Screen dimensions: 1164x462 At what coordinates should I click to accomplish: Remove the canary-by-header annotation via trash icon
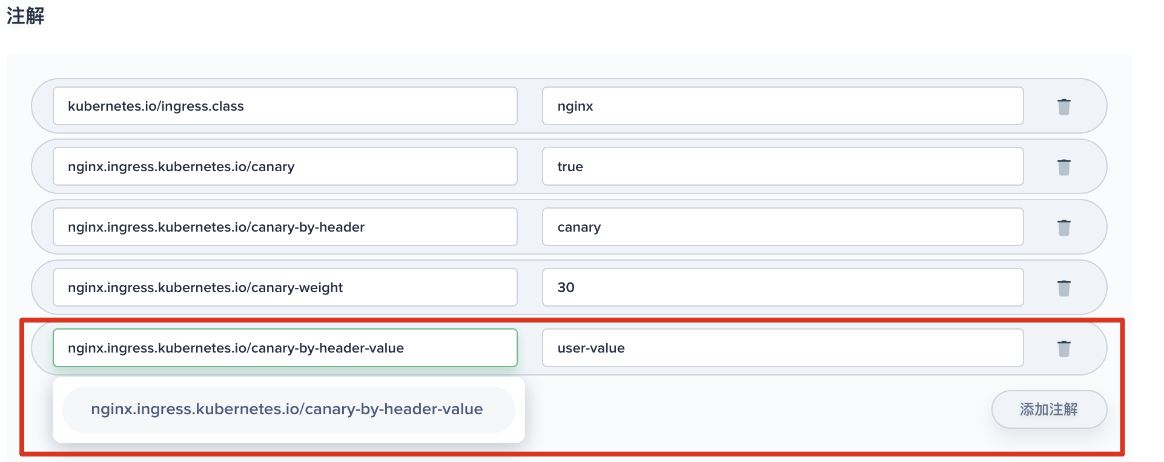click(1063, 227)
